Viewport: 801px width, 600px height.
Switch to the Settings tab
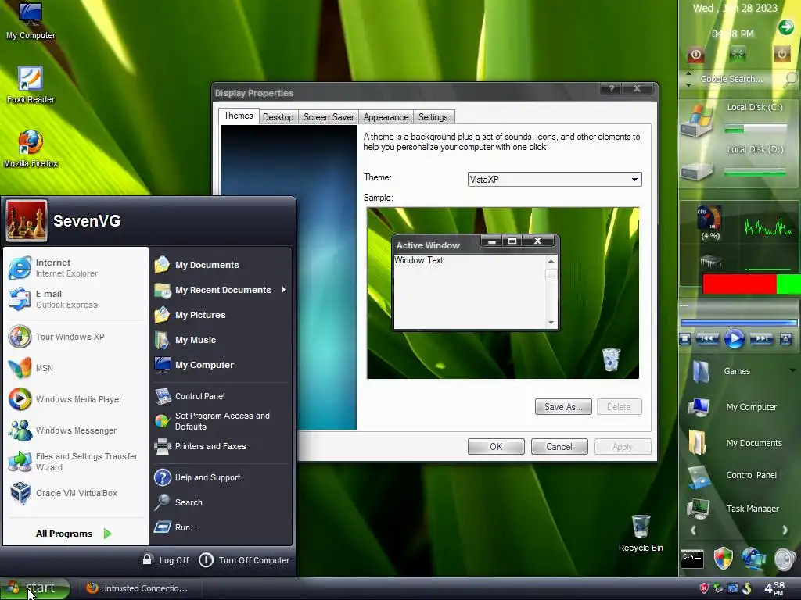pos(433,117)
